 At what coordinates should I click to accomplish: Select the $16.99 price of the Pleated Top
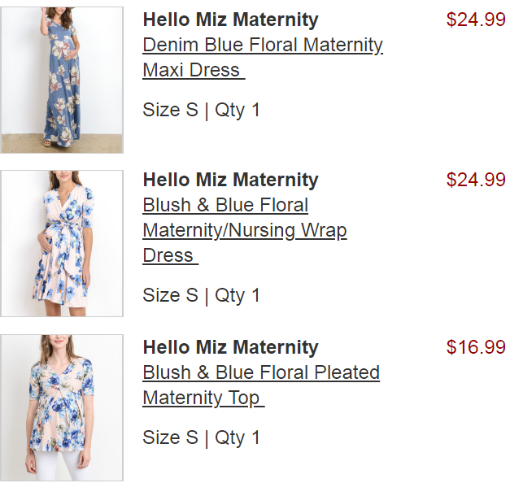[x=476, y=348]
